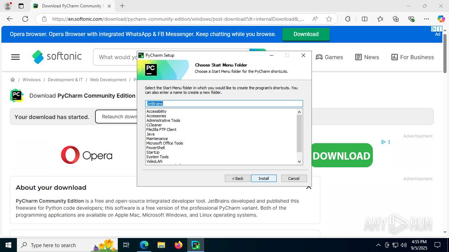Close the Download PyCharm Community tab
This screenshot has width=449, height=252.
109,6
